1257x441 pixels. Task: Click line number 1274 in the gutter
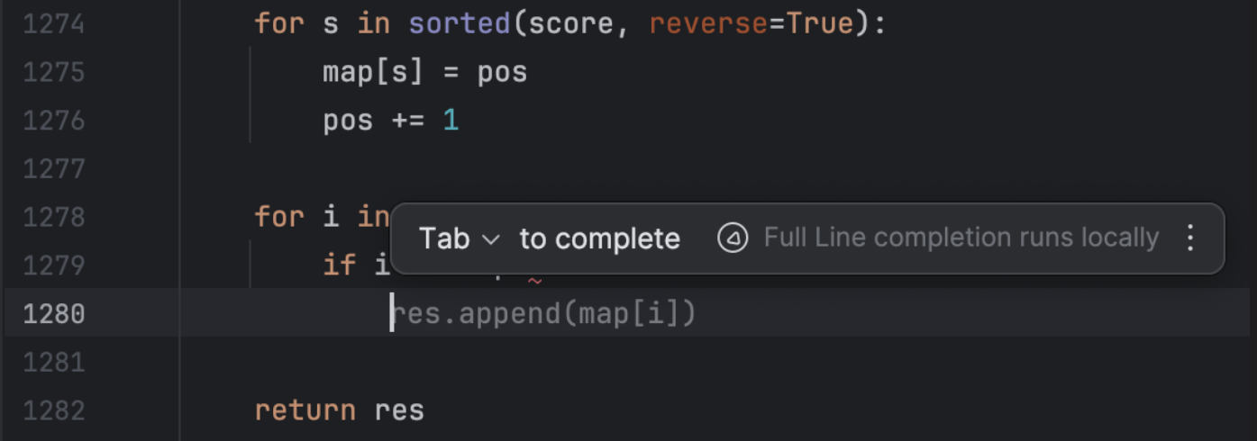(54, 24)
